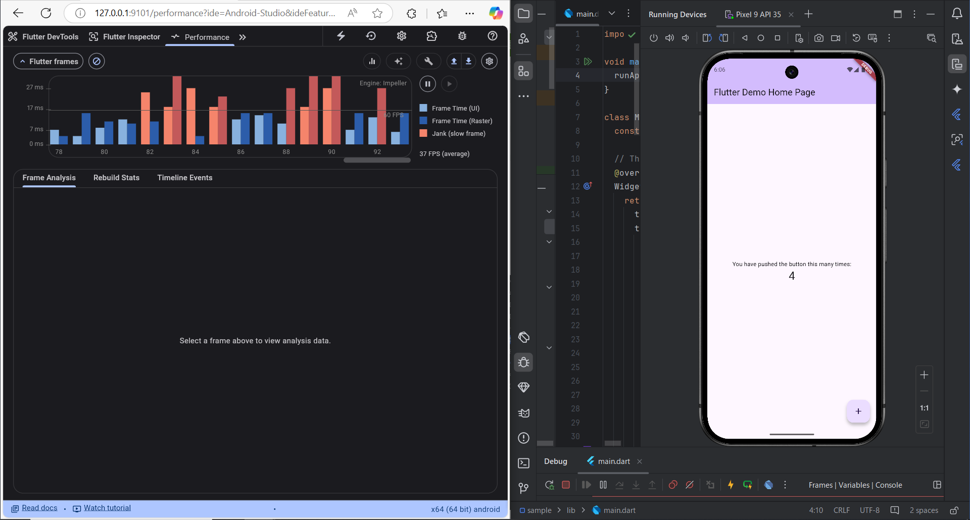Click the green Flutter Hot Restart icon

(748, 485)
